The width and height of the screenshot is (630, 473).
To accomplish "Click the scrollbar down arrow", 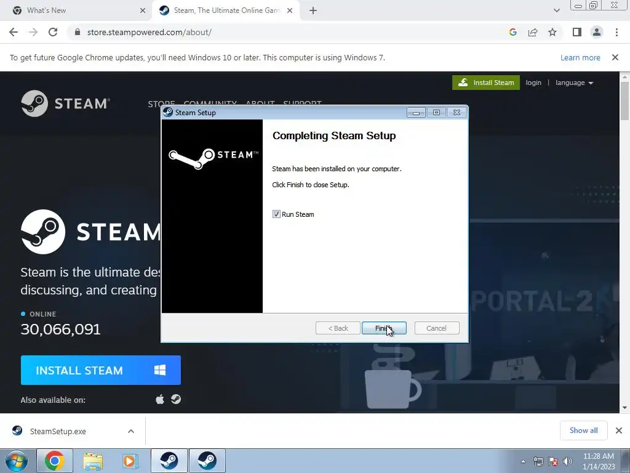I will [624, 408].
